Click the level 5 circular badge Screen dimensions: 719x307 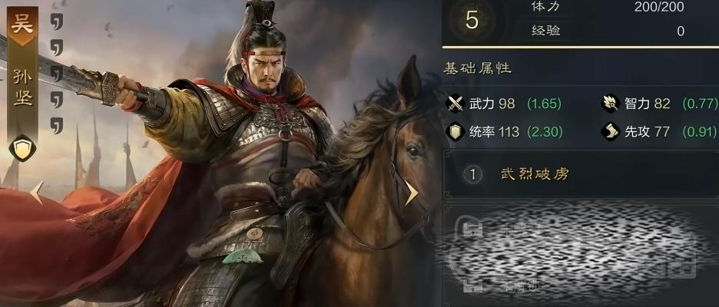coord(472,21)
